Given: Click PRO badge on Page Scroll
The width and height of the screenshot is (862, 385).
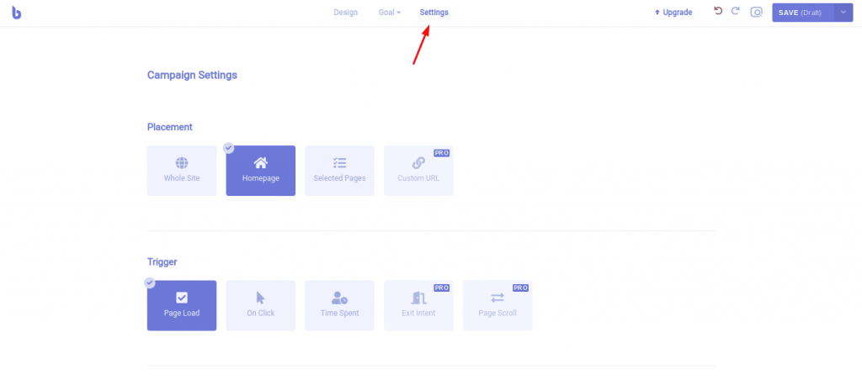Looking at the screenshot, I should [x=520, y=287].
